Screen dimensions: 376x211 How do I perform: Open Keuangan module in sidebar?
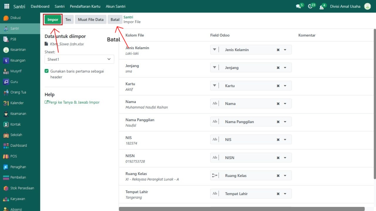coord(6,60)
